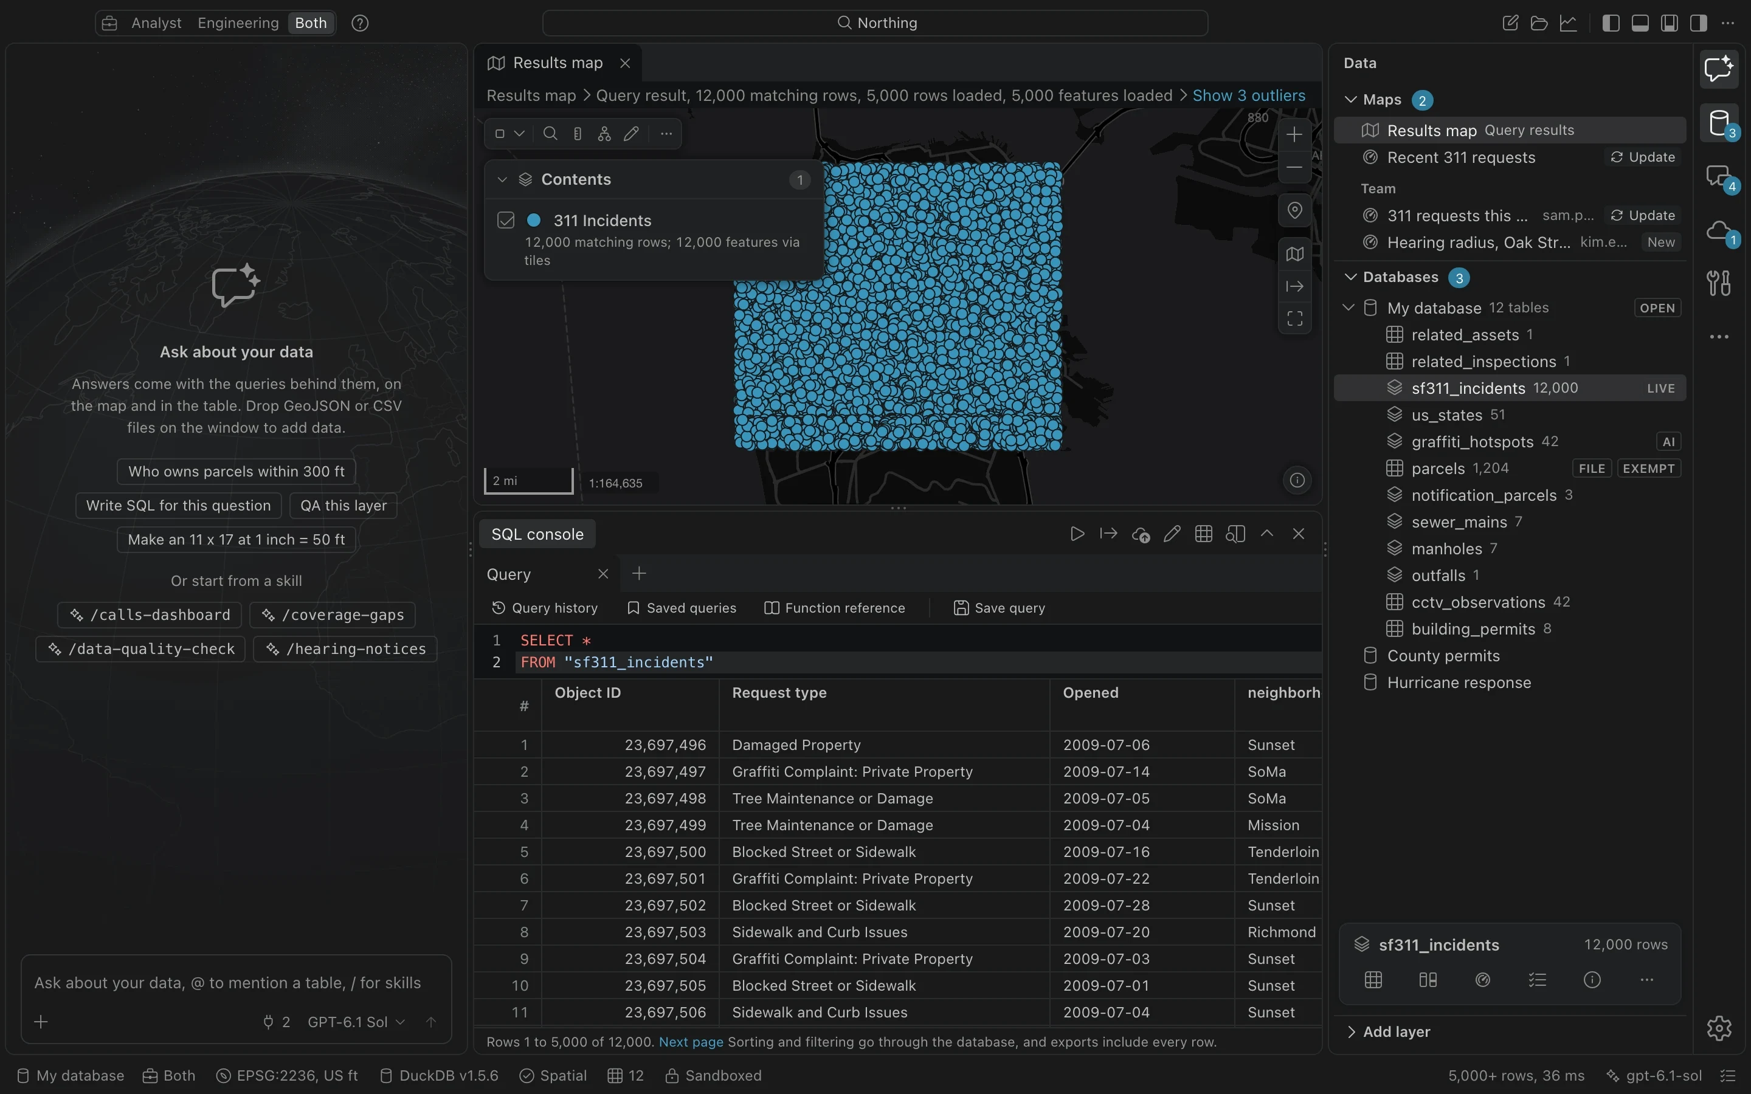Zoom in on the map with plus

click(1294, 134)
